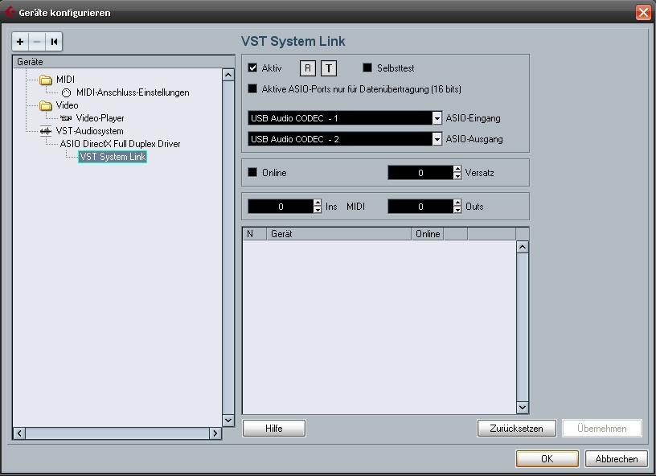This screenshot has width=656, height=476.
Task: Select MIDI-Anschluss-Einstellungen in device tree
Action: point(133,92)
